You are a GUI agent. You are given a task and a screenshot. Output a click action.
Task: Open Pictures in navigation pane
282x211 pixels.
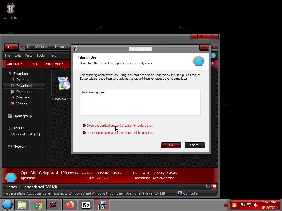pos(23,98)
